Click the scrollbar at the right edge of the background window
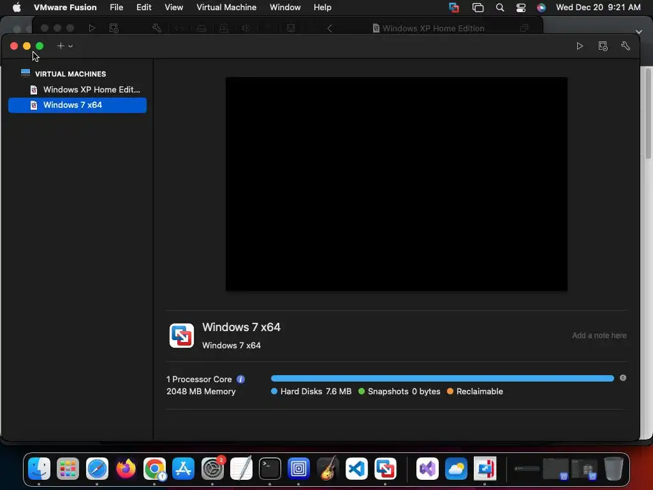 tap(648, 114)
